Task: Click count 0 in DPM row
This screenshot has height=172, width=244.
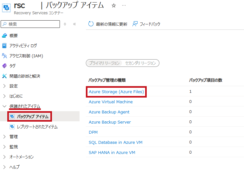Action: point(190,132)
